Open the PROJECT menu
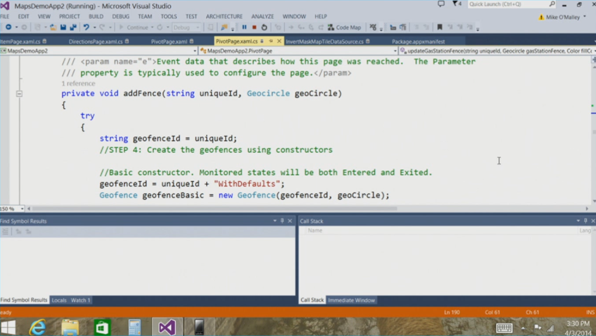 click(70, 16)
